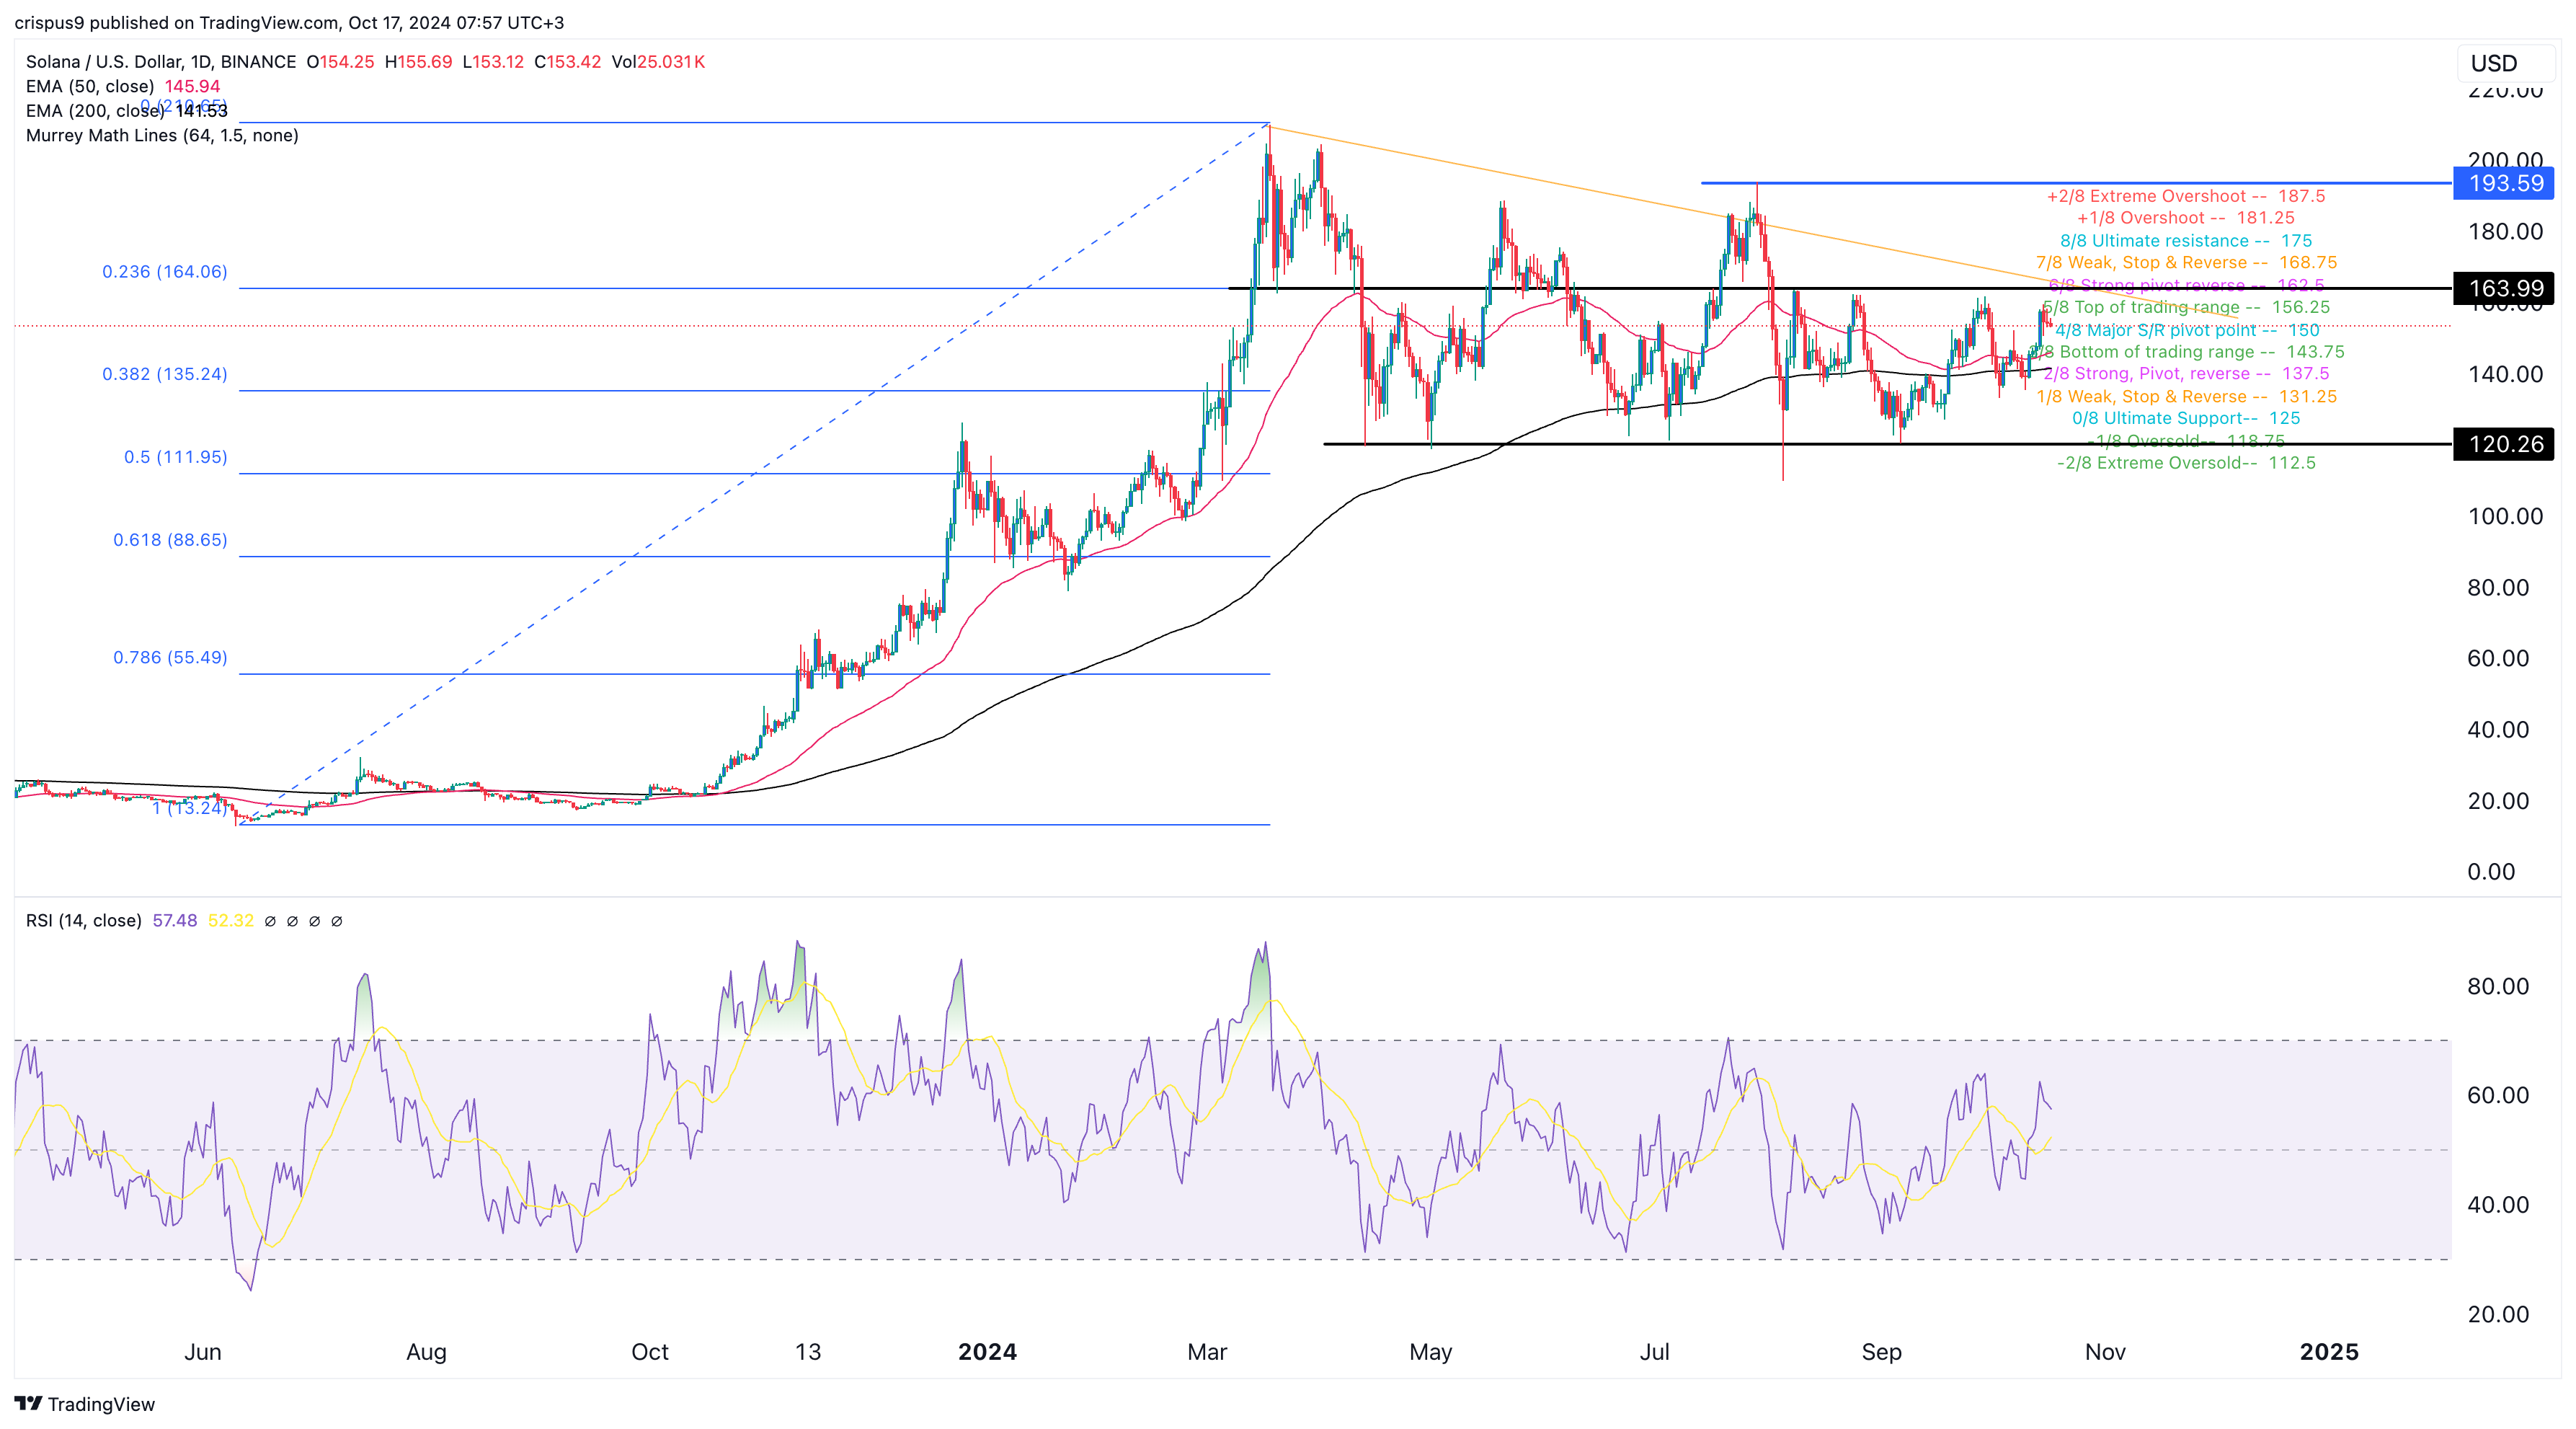Click the 0.786 (55.49) Fibonacci label

tap(170, 657)
